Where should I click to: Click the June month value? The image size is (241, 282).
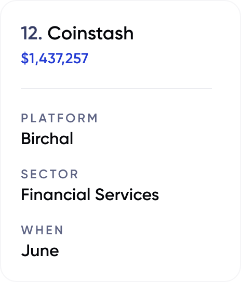click(40, 250)
